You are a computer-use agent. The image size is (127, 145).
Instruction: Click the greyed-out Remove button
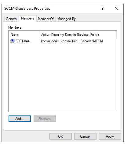[x=45, y=118]
